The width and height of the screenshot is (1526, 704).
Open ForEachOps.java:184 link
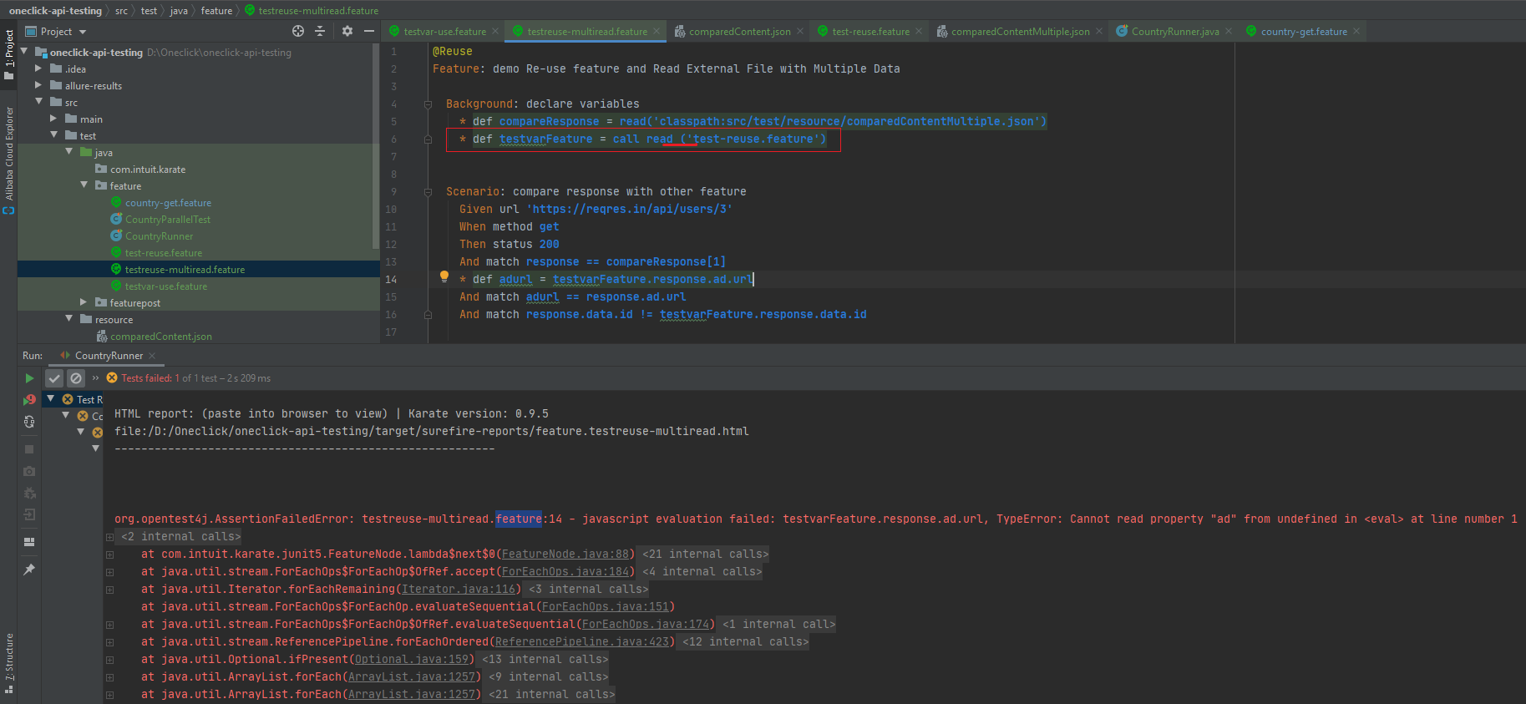565,571
